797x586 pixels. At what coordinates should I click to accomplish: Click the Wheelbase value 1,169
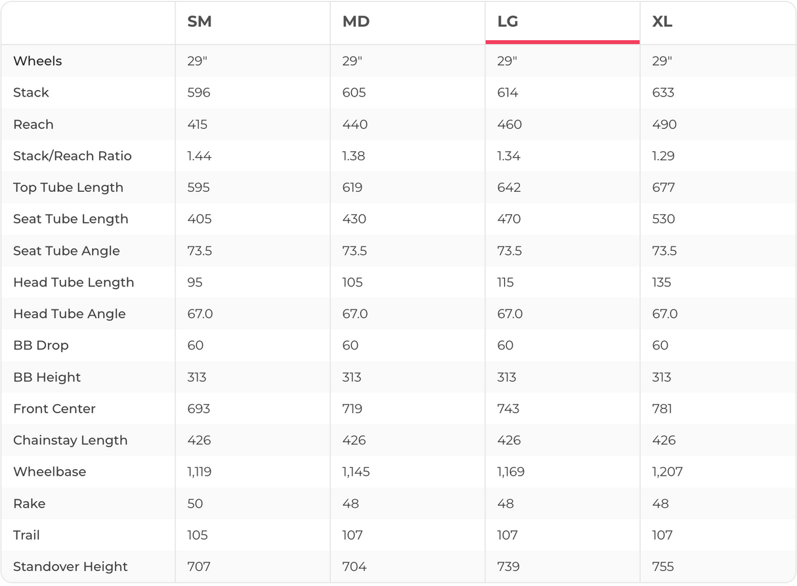pyautogui.click(x=511, y=472)
